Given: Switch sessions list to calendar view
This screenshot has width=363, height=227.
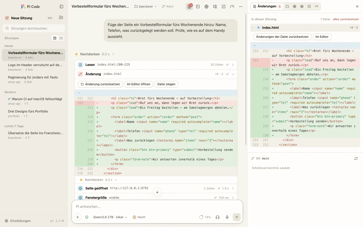Looking at the screenshot, I should [x=55, y=38].
